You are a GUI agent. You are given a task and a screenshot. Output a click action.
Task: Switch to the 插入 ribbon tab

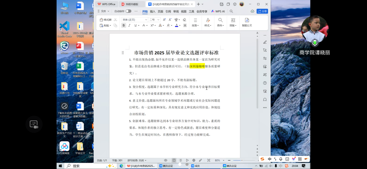pyautogui.click(x=153, y=12)
